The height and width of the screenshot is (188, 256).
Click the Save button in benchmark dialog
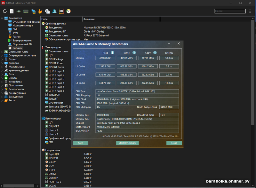(x=81, y=143)
